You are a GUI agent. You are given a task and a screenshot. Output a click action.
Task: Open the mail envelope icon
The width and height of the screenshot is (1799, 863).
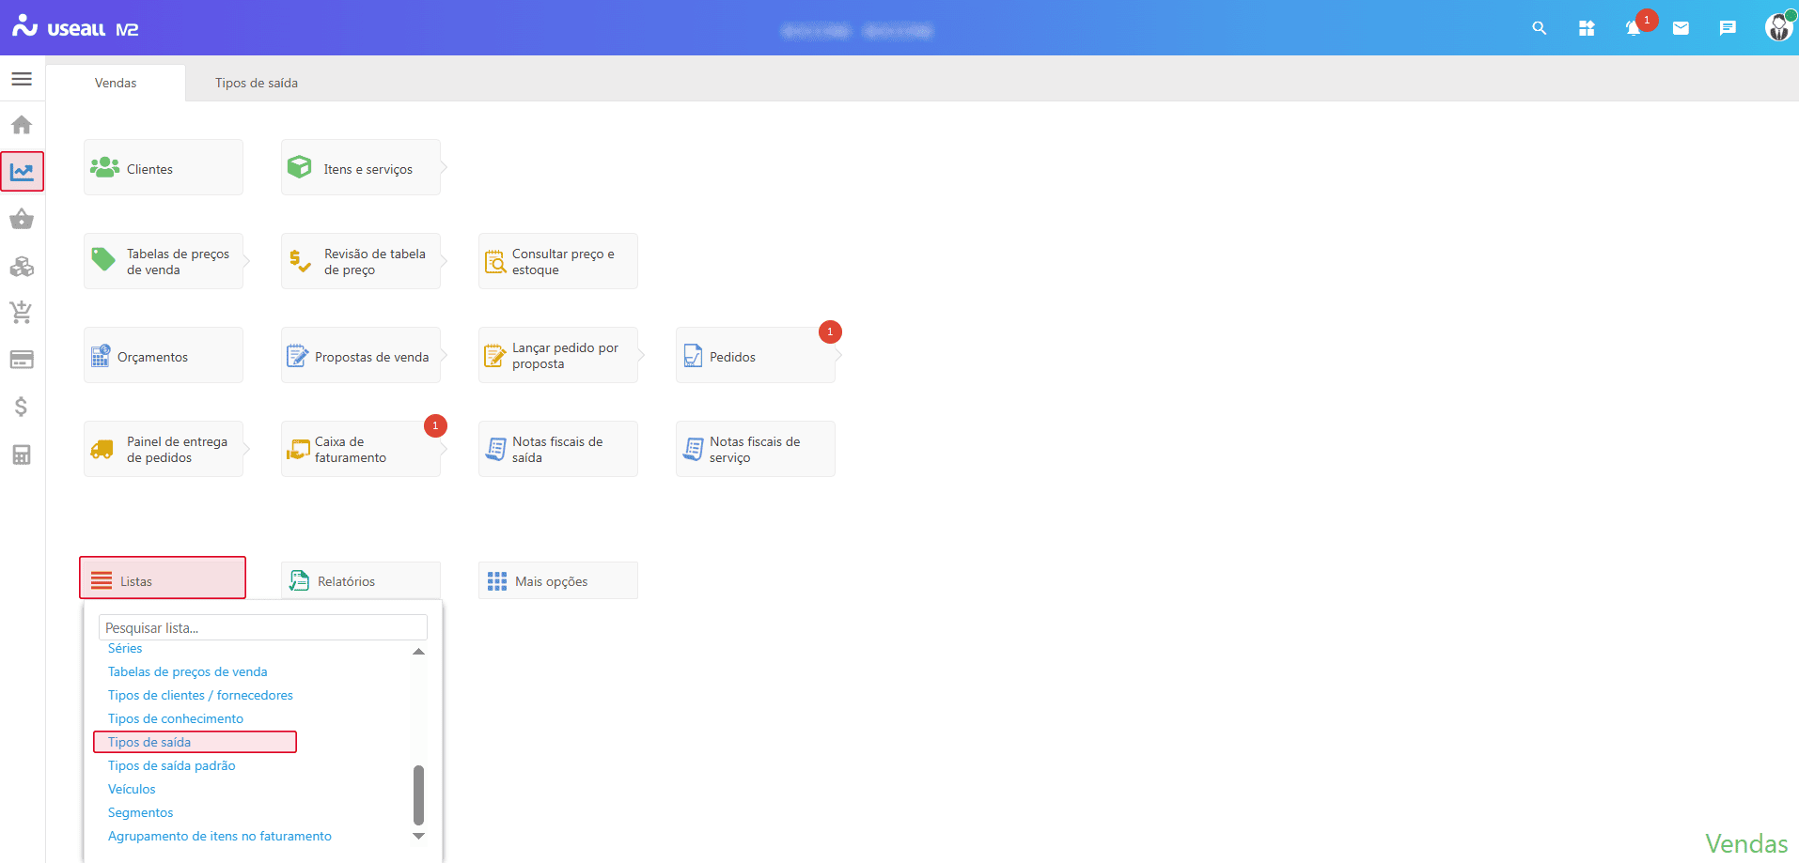[1681, 28]
